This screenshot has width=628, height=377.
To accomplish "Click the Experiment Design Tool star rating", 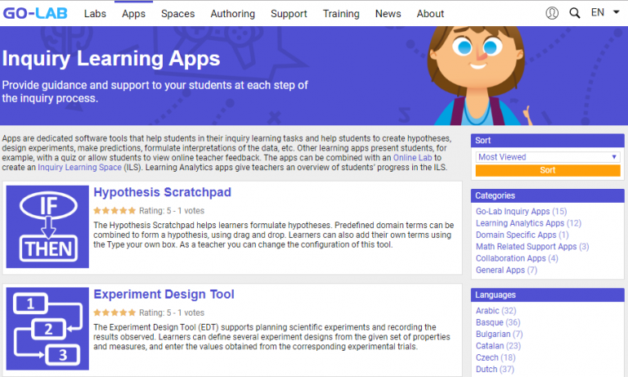I will tap(114, 312).
